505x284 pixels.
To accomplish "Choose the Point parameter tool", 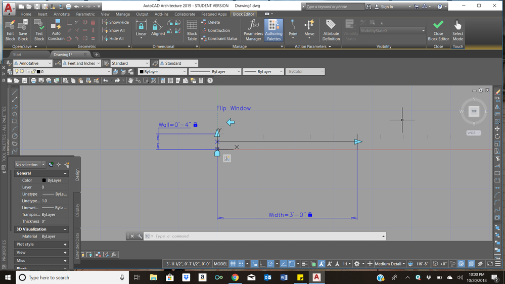I will pyautogui.click(x=293, y=29).
